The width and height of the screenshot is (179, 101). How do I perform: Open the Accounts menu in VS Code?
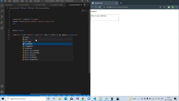2,86
